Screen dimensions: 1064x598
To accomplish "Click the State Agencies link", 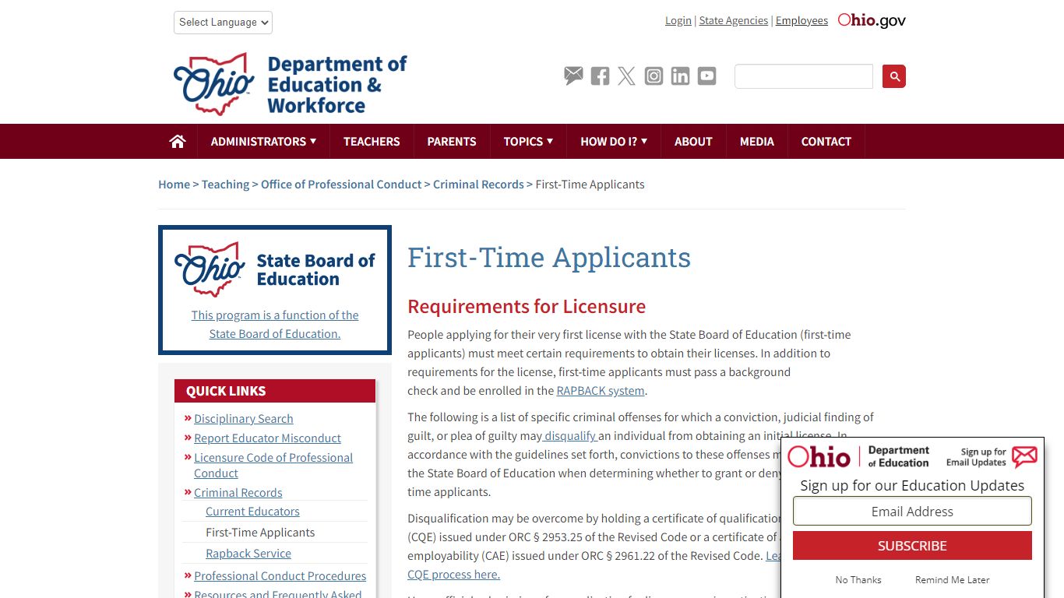I will click(x=734, y=20).
